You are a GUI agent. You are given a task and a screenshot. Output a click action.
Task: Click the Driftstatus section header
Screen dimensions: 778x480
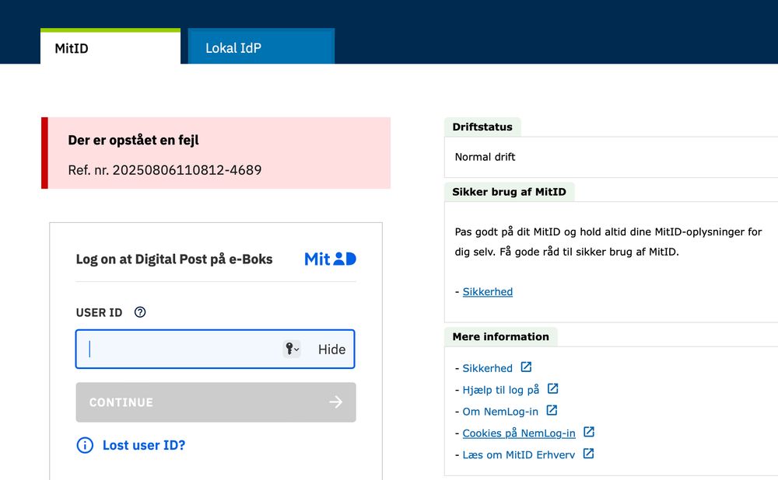click(482, 127)
